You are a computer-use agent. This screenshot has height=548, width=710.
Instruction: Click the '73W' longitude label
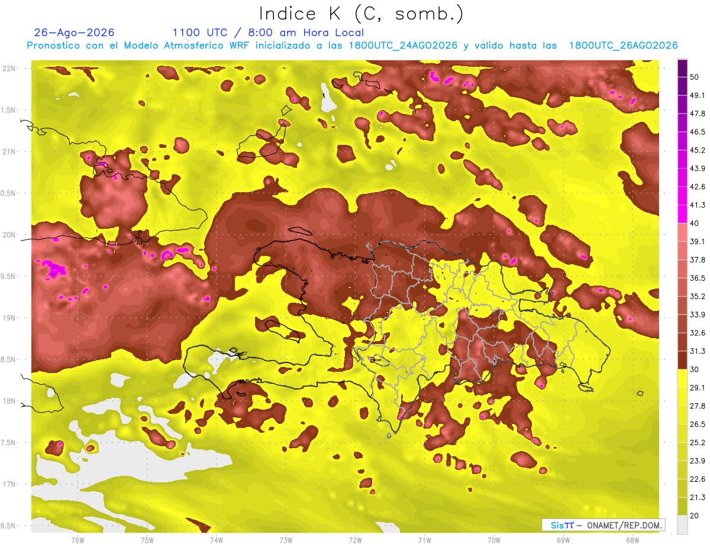tap(286, 540)
